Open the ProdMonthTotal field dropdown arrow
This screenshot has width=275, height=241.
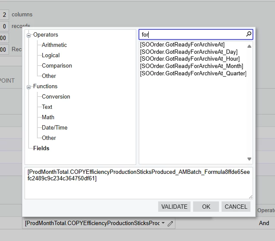pos(163,223)
